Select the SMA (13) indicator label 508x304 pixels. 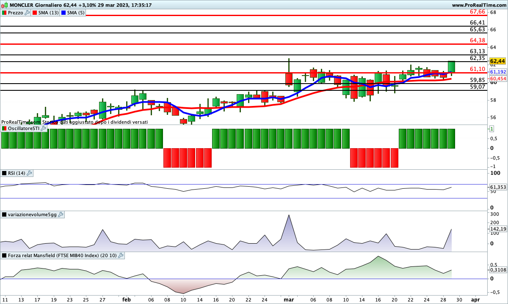tap(49, 13)
